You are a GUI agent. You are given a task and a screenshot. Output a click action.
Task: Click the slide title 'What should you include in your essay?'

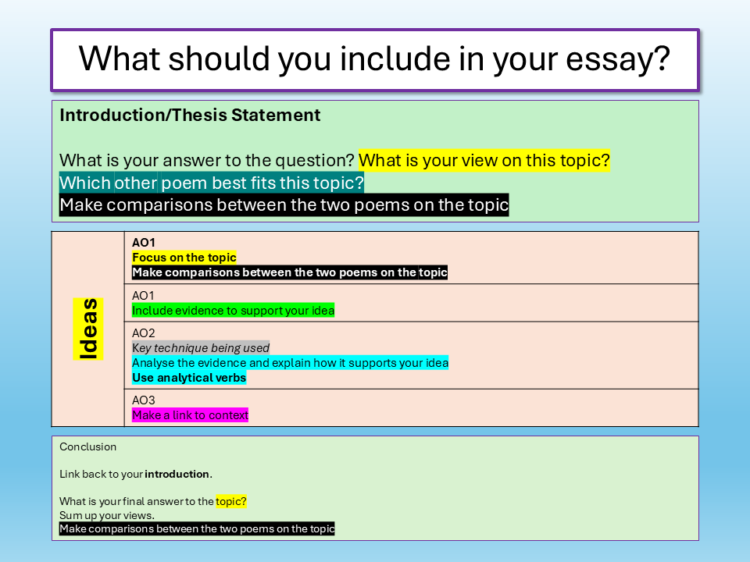coord(375,59)
